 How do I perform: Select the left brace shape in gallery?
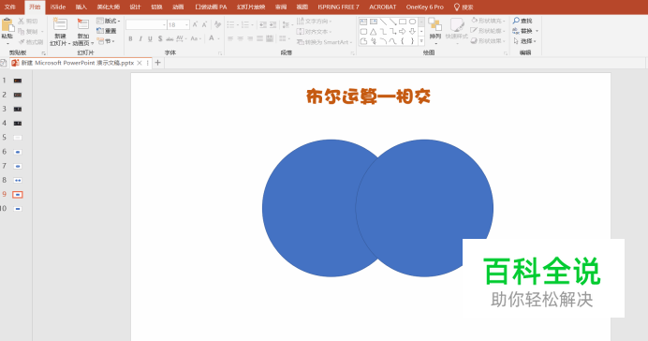tap(403, 41)
